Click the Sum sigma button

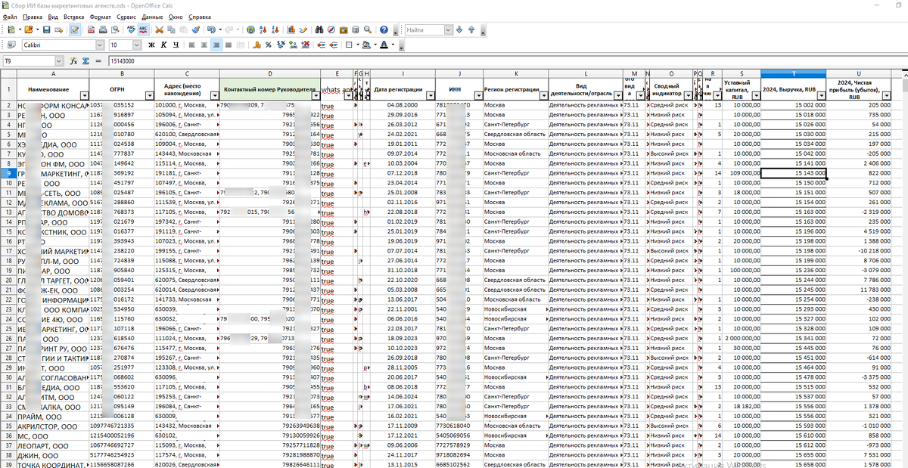click(x=86, y=60)
